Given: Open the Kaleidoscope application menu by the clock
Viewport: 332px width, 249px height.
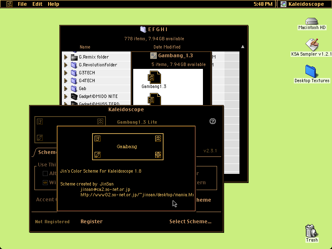Looking at the screenshot, I should tap(303, 4).
